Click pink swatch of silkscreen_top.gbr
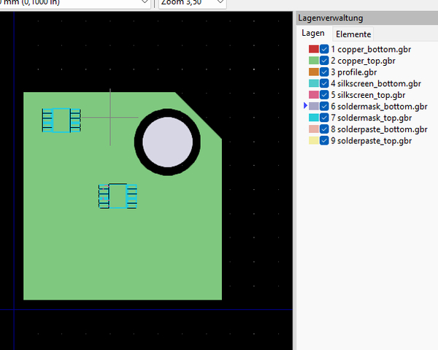The height and width of the screenshot is (350, 438). pos(314,95)
